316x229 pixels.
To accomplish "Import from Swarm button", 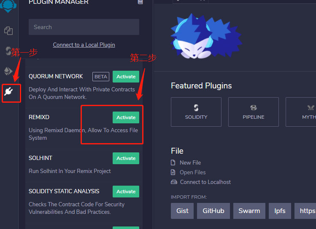I will coord(249,211).
